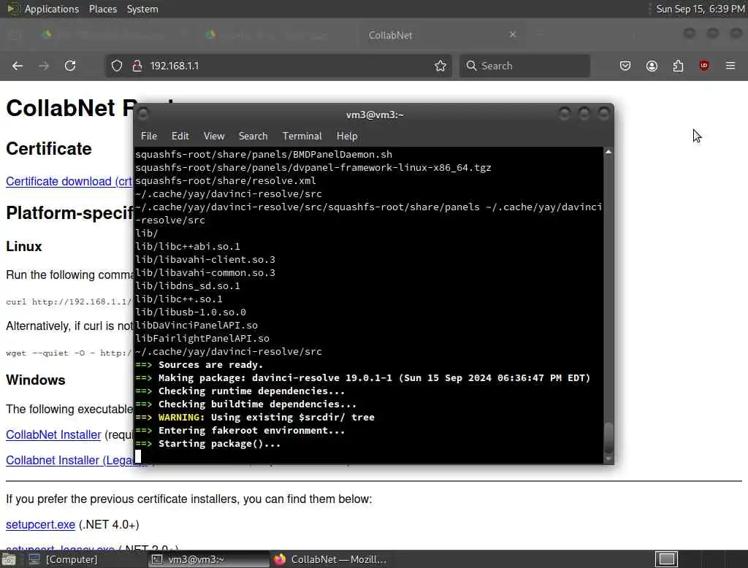Viewport: 748px width, 568px height.
Task: Click the Certificate download link
Action: pyautogui.click(x=69, y=181)
